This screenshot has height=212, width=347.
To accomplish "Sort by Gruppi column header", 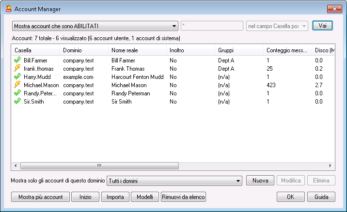I will coord(239,50).
